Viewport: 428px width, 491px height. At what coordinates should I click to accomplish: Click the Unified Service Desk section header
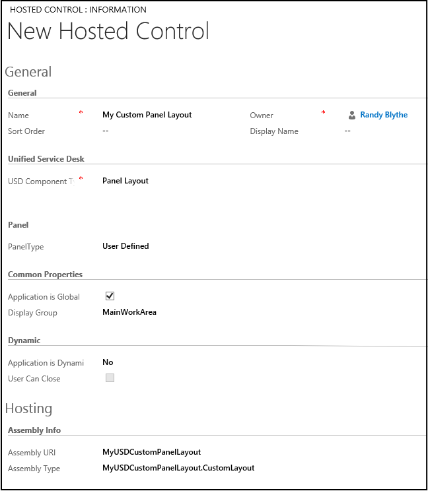click(x=46, y=159)
